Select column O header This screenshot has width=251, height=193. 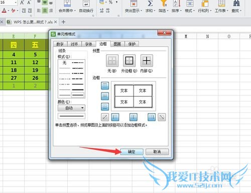click(x=229, y=36)
